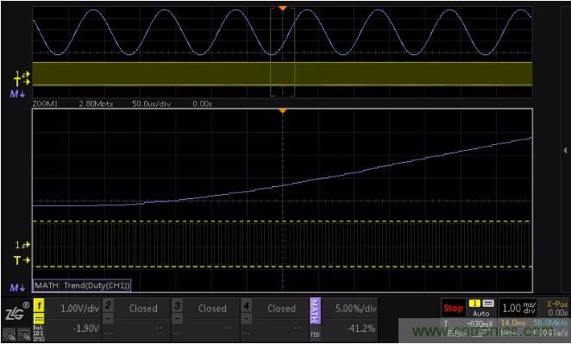
Task: Enable channel 2 showing Closed
Action: [142, 309]
